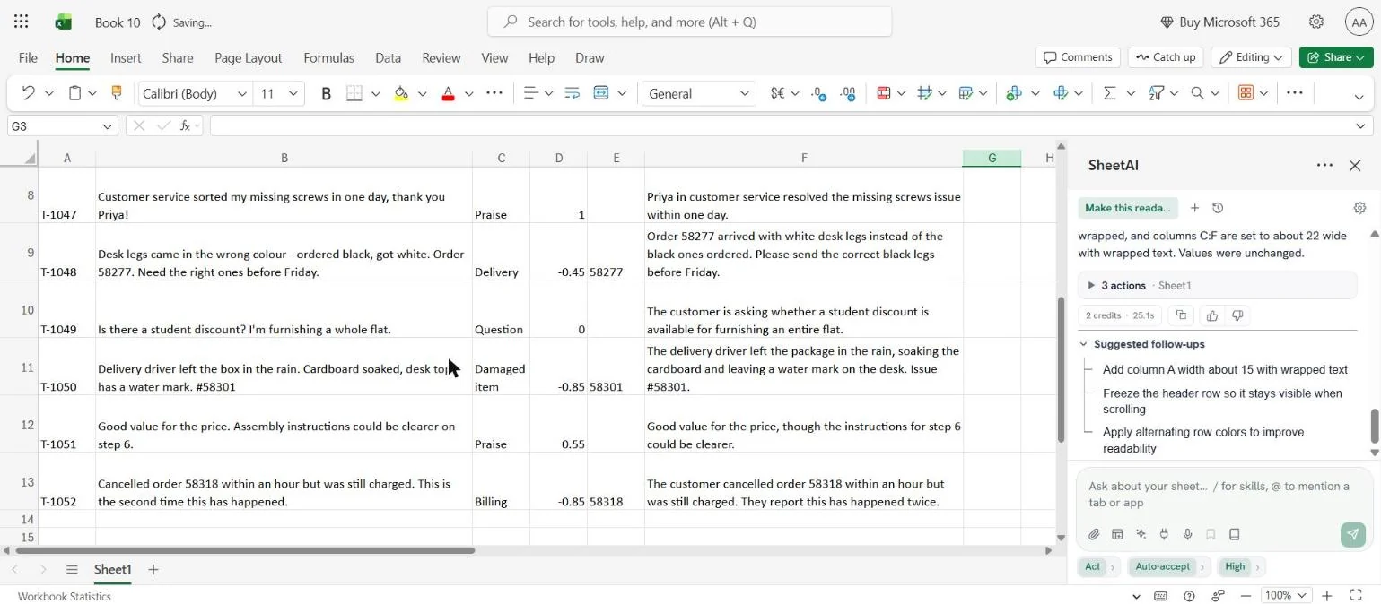1381x604 pixels.
Task: Click the Increase Decimal icon
Action: coord(818,93)
